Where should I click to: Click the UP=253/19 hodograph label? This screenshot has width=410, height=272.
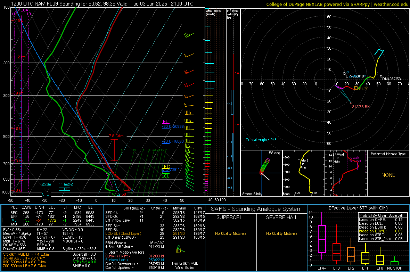[x=355, y=76]
